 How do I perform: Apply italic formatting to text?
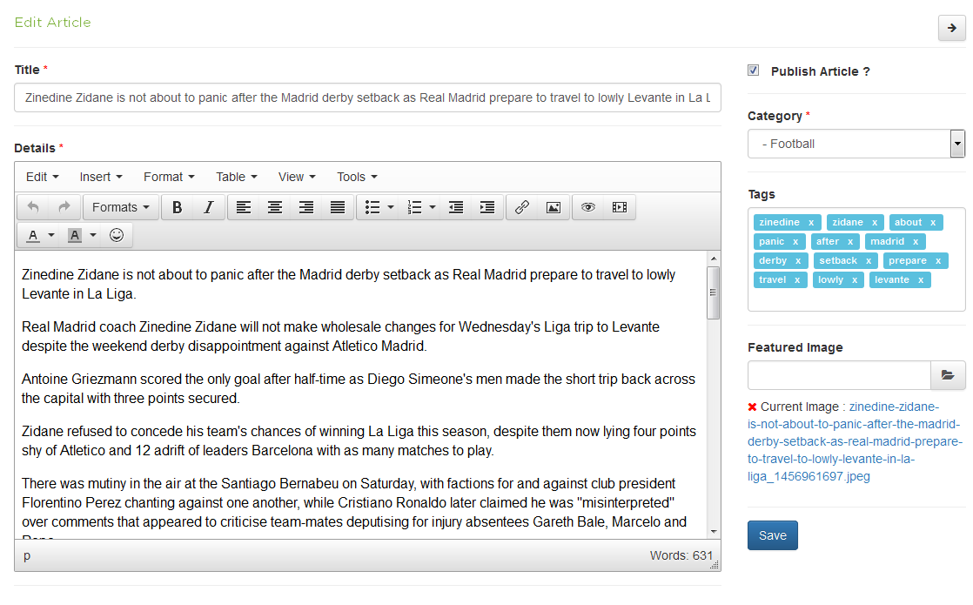pyautogui.click(x=208, y=207)
